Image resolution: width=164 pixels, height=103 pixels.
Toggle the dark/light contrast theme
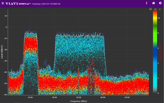coord(160,3)
